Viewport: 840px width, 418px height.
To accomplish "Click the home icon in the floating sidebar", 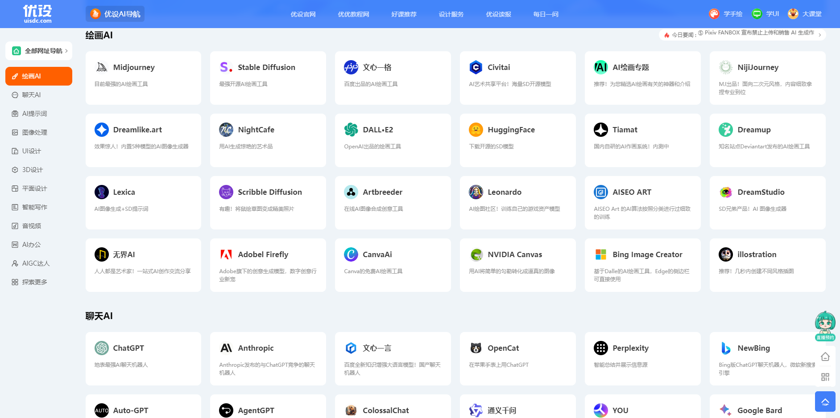I will pyautogui.click(x=825, y=357).
